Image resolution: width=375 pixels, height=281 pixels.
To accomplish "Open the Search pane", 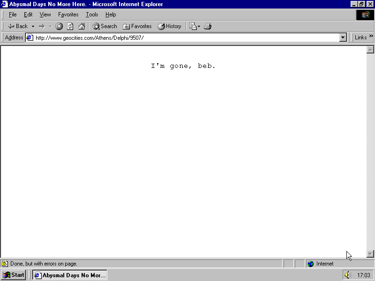I will (105, 26).
